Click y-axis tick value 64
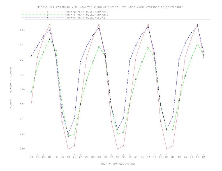Screen dimensions: 222x171 coord(21,119)
